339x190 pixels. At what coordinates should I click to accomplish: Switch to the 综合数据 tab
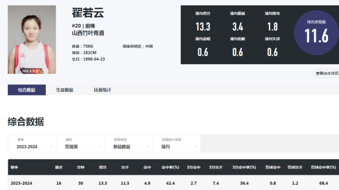(27, 90)
